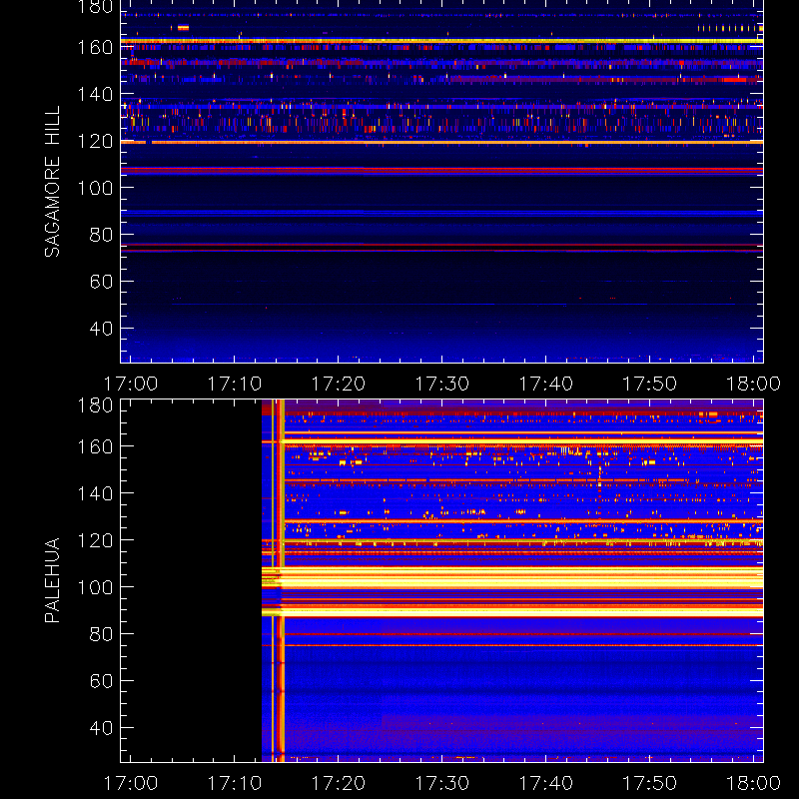The width and height of the screenshot is (799, 799).
Task: Click 17:50 time label under Sagamore Hill plot
Action: point(650,384)
